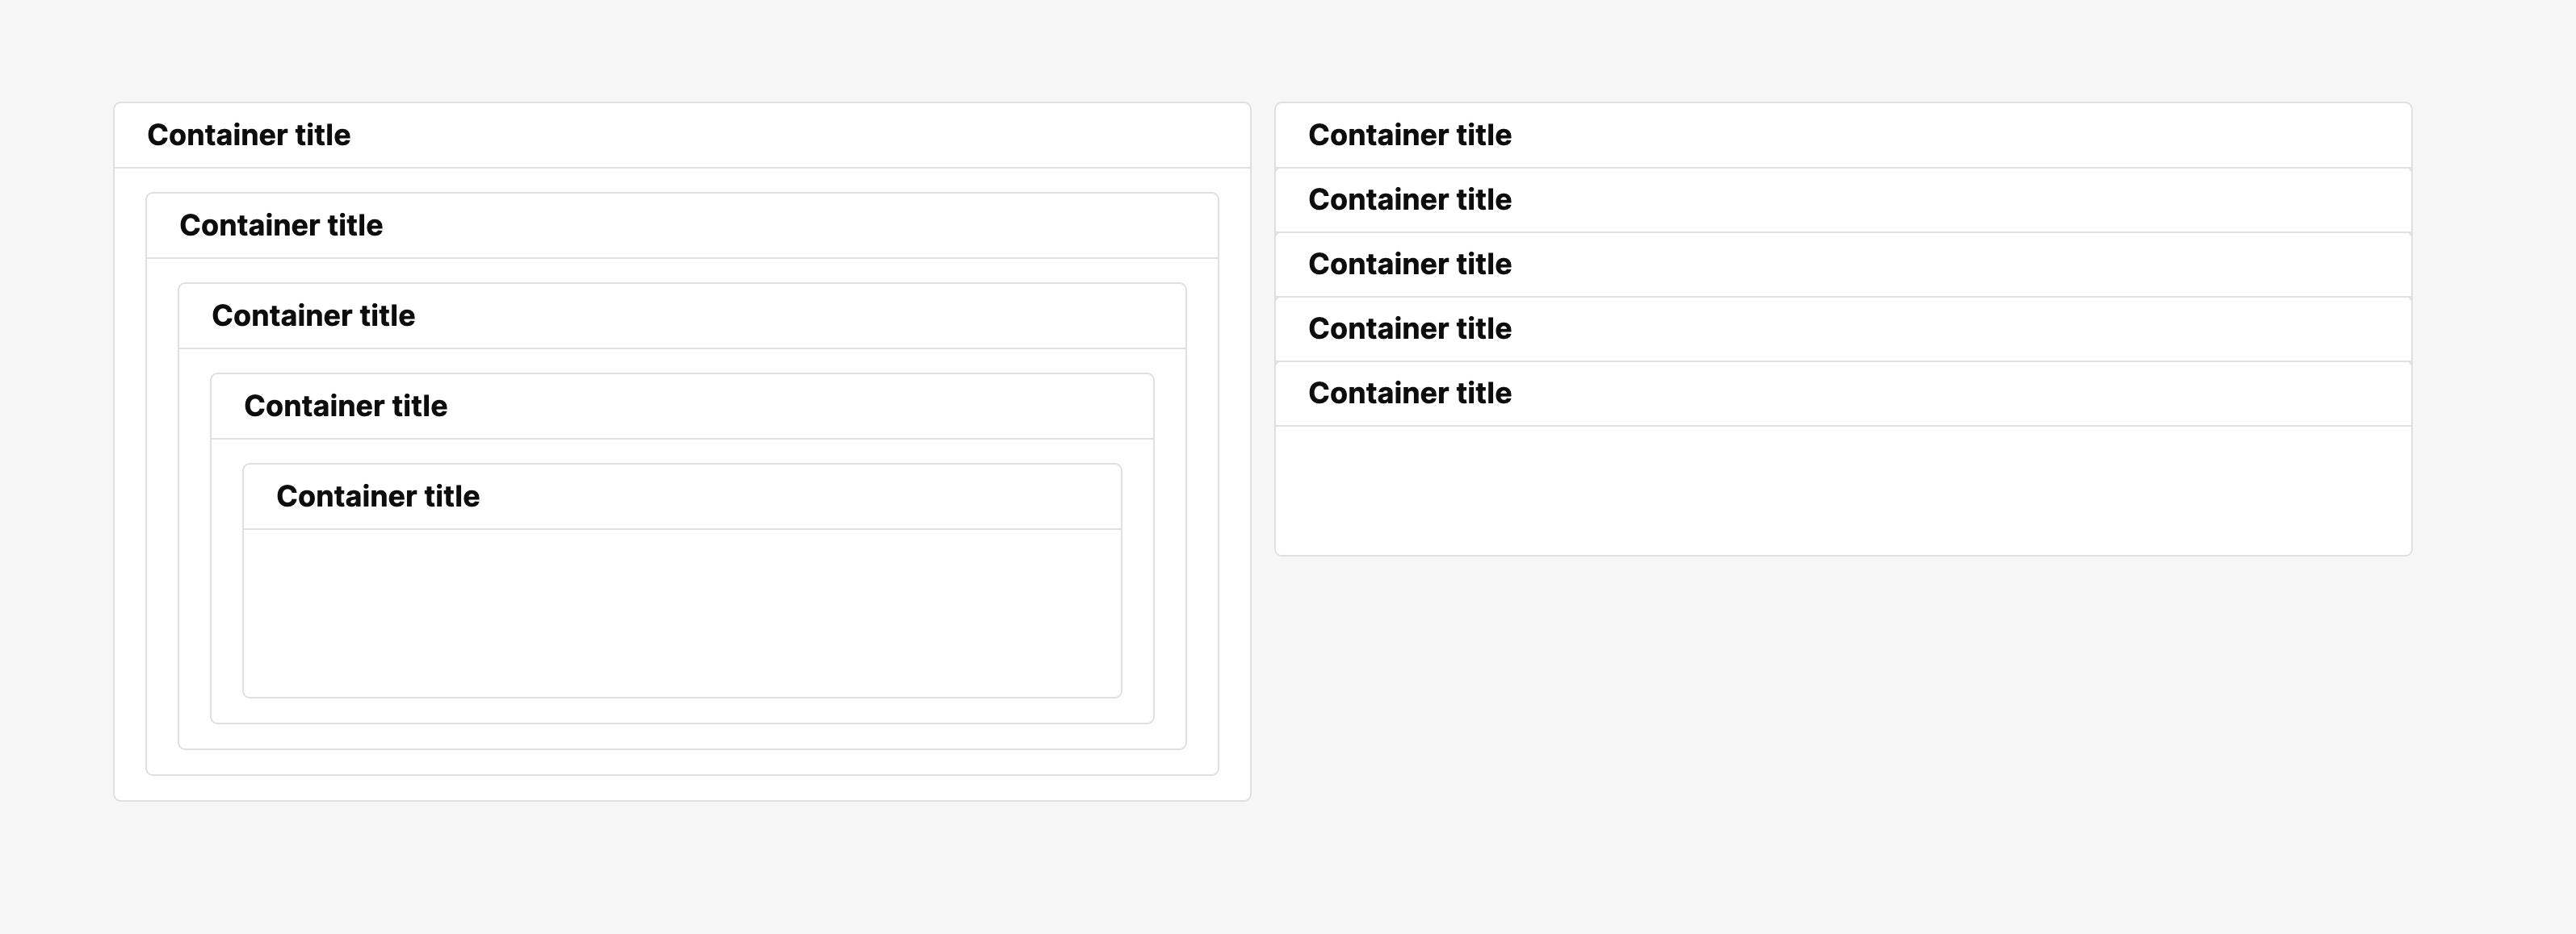
Task: Select fourth "Container title" in stacked right panel
Action: [x=1409, y=328]
